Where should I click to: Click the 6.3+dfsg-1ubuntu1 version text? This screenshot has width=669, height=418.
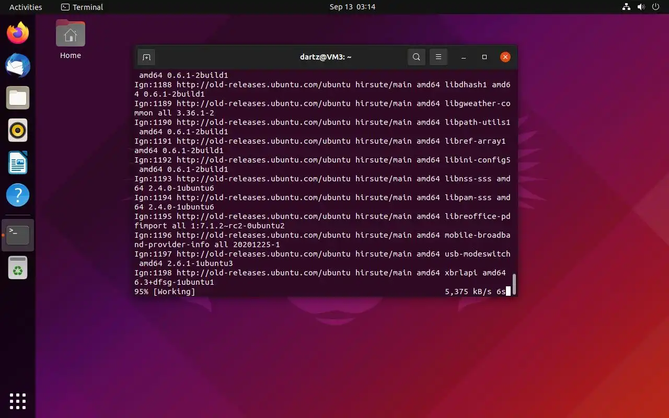(174, 282)
